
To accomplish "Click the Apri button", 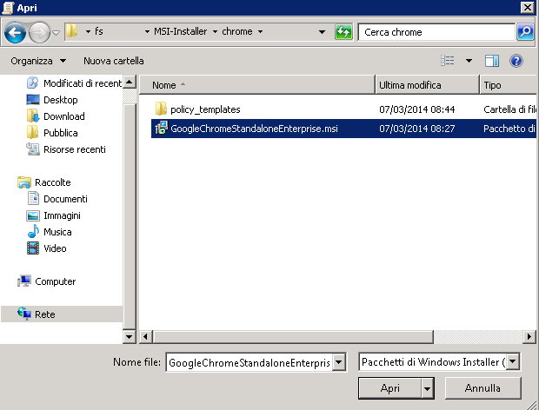I will (389, 388).
